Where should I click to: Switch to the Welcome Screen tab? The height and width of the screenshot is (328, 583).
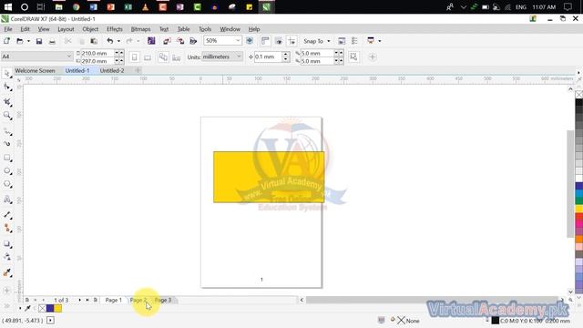point(36,70)
